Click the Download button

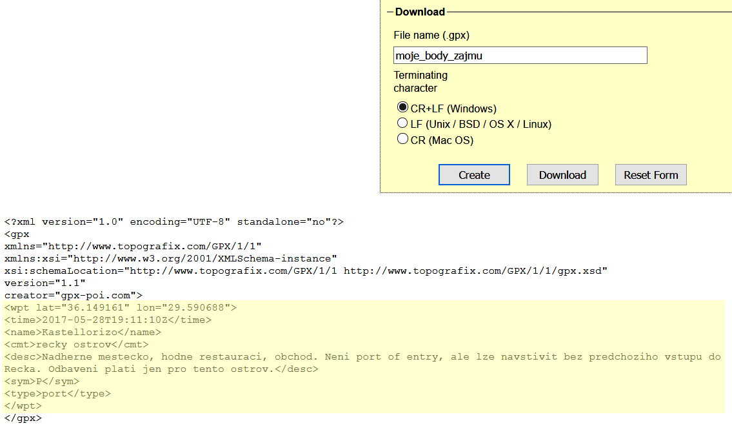[x=562, y=175]
